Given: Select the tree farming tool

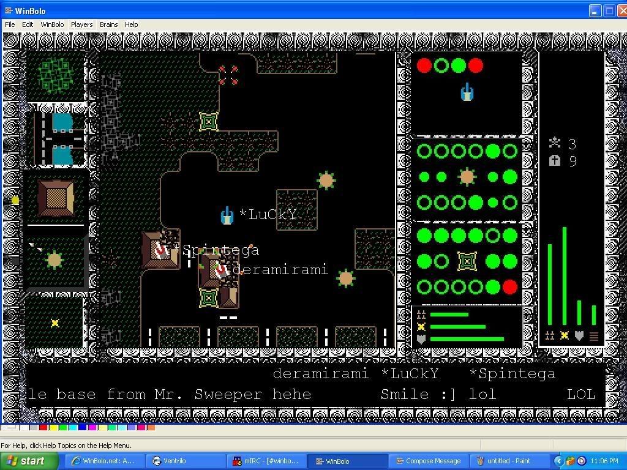Looking at the screenshot, I should 56,76.
